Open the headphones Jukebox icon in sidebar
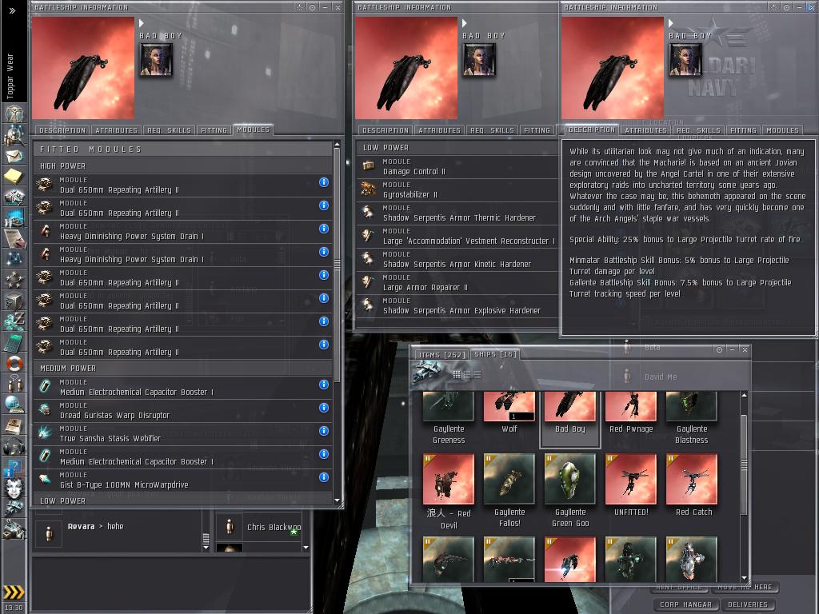The image size is (819, 614). click(x=14, y=446)
